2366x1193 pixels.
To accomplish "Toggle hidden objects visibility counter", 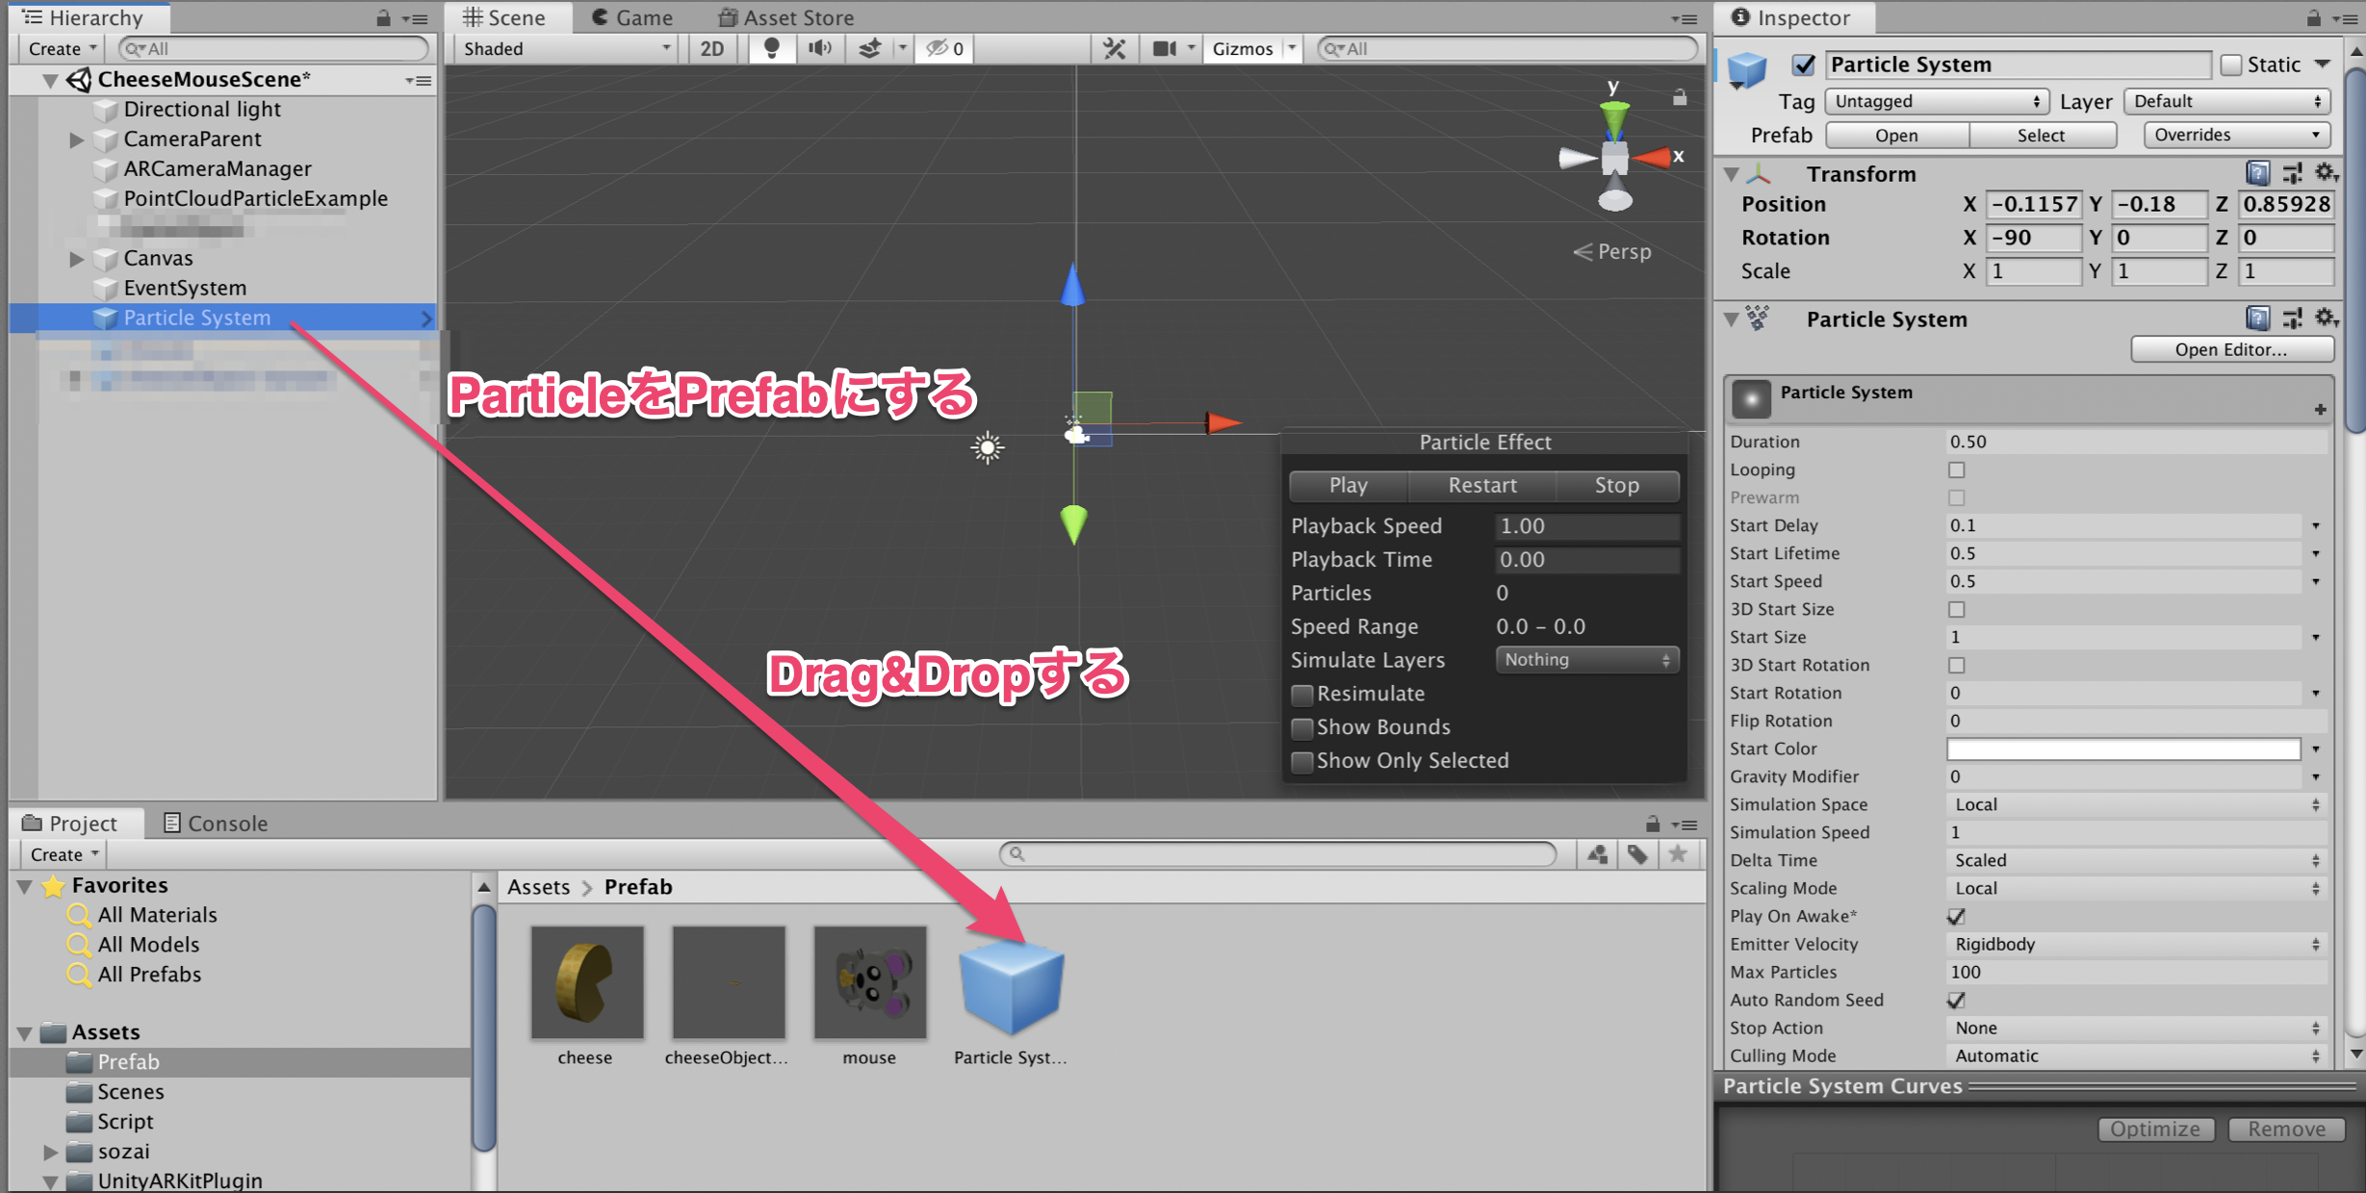I will pos(944,48).
